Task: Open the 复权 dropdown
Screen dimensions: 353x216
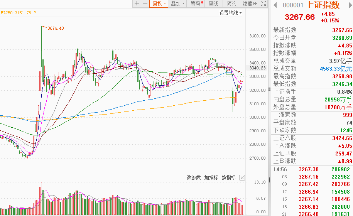Action: pyautogui.click(x=159, y=3)
